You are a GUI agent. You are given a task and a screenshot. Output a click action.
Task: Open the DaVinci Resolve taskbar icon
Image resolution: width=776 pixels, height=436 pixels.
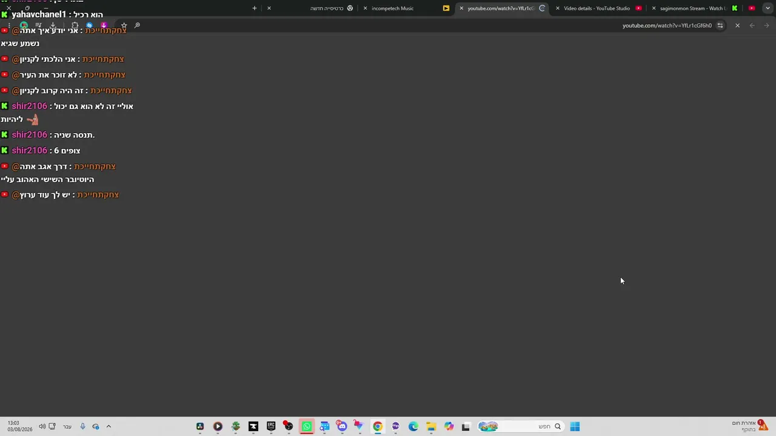point(200,426)
